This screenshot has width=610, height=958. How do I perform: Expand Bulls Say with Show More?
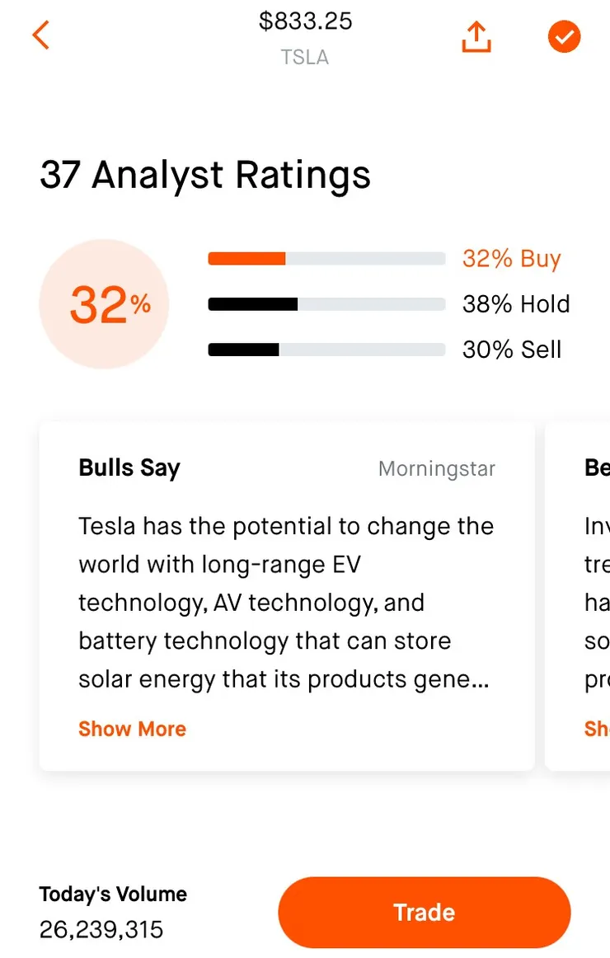click(132, 729)
